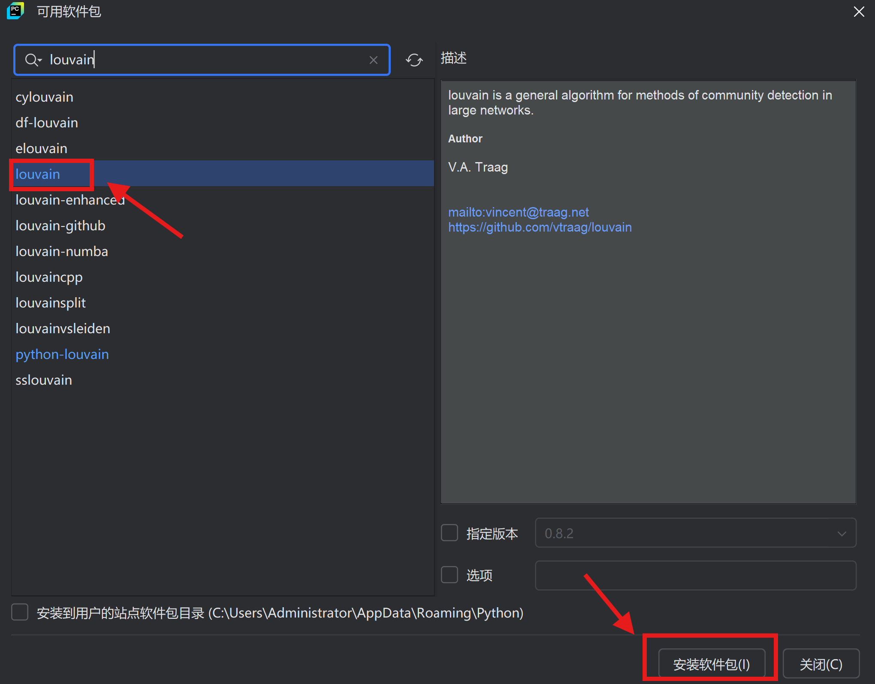Select the df-louvain package

point(46,122)
